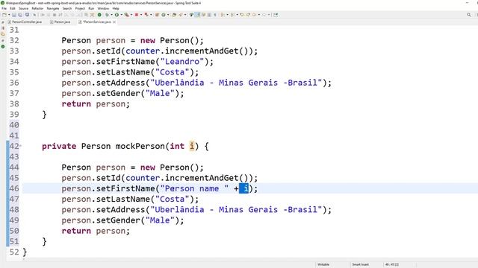Click 'incrementAndGet' on line 33
This screenshot has height=268, width=478.
[x=202, y=51]
